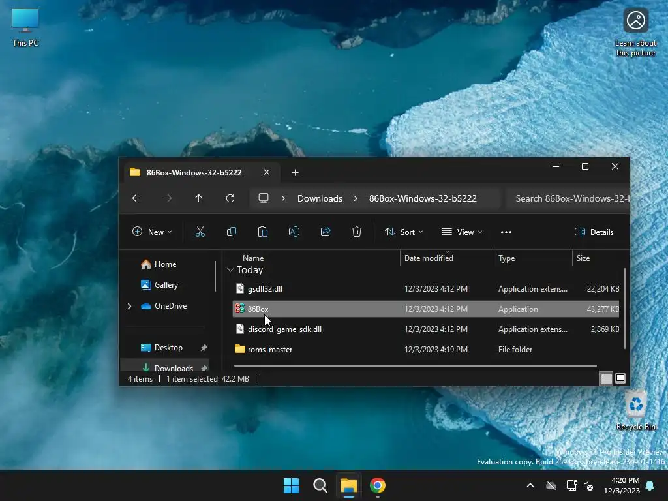Click the horizontal scrollbar in file list
This screenshot has width=668, height=501.
click(x=416, y=365)
